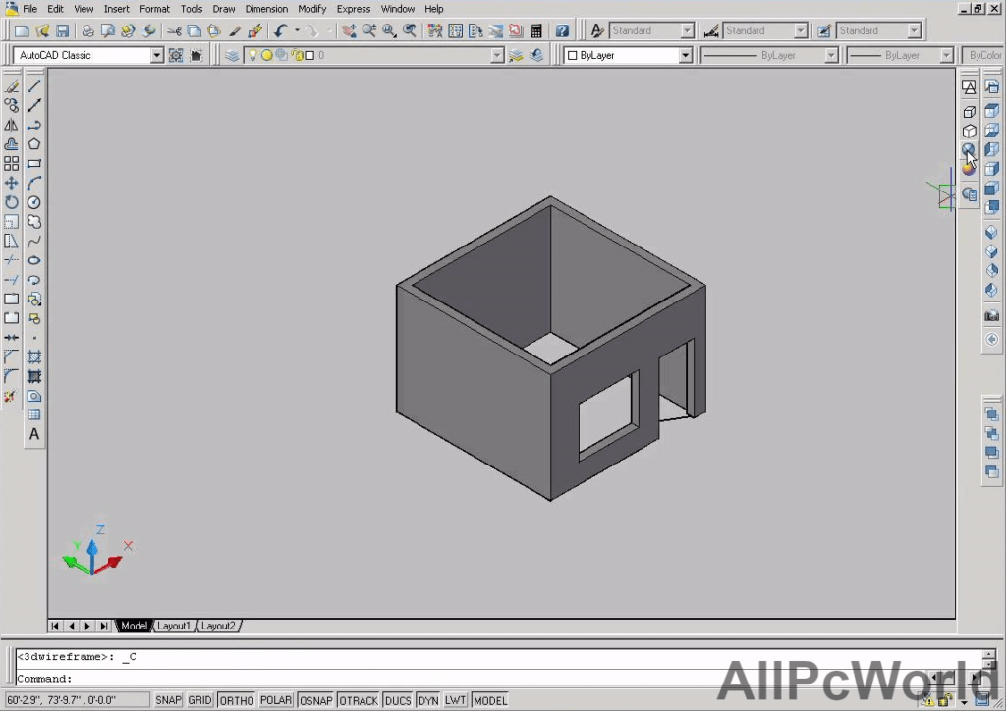Select an isometric view from the Views toolbar
Viewport: 1006px width, 711px height.
991,233
